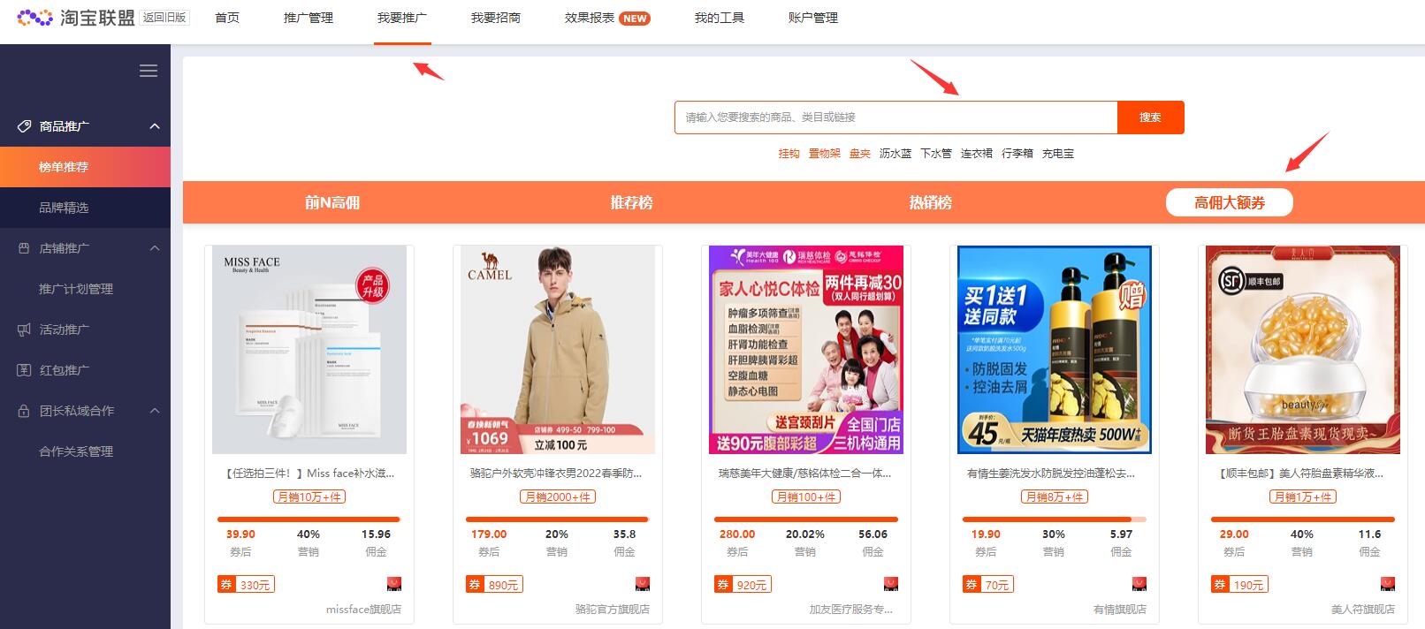Click the 行李箱 hot keyword

[x=1017, y=154]
